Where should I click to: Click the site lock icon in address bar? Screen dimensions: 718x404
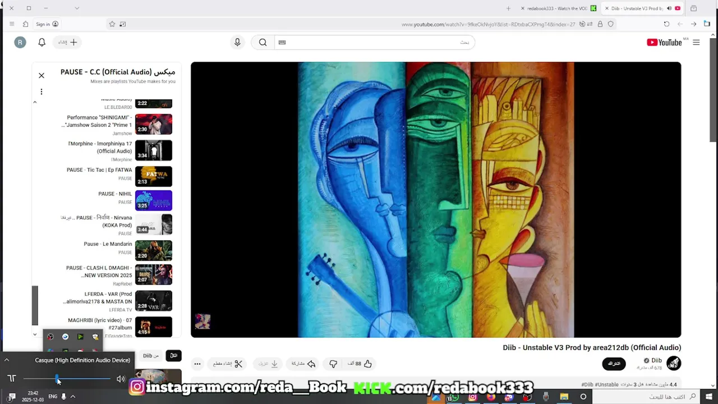pos(600,24)
